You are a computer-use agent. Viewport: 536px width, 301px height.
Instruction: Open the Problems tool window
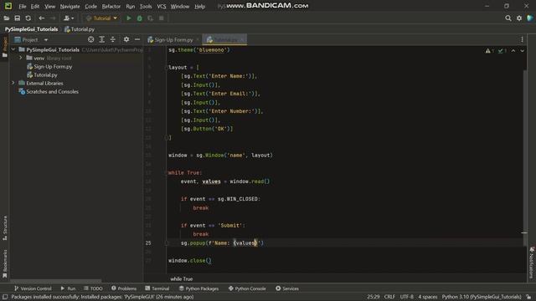point(124,288)
